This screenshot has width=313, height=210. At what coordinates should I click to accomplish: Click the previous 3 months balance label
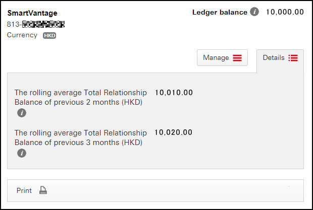pos(81,137)
